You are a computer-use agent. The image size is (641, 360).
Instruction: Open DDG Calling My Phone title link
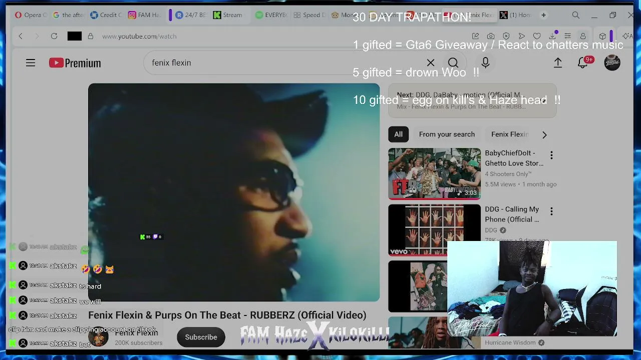(x=512, y=214)
